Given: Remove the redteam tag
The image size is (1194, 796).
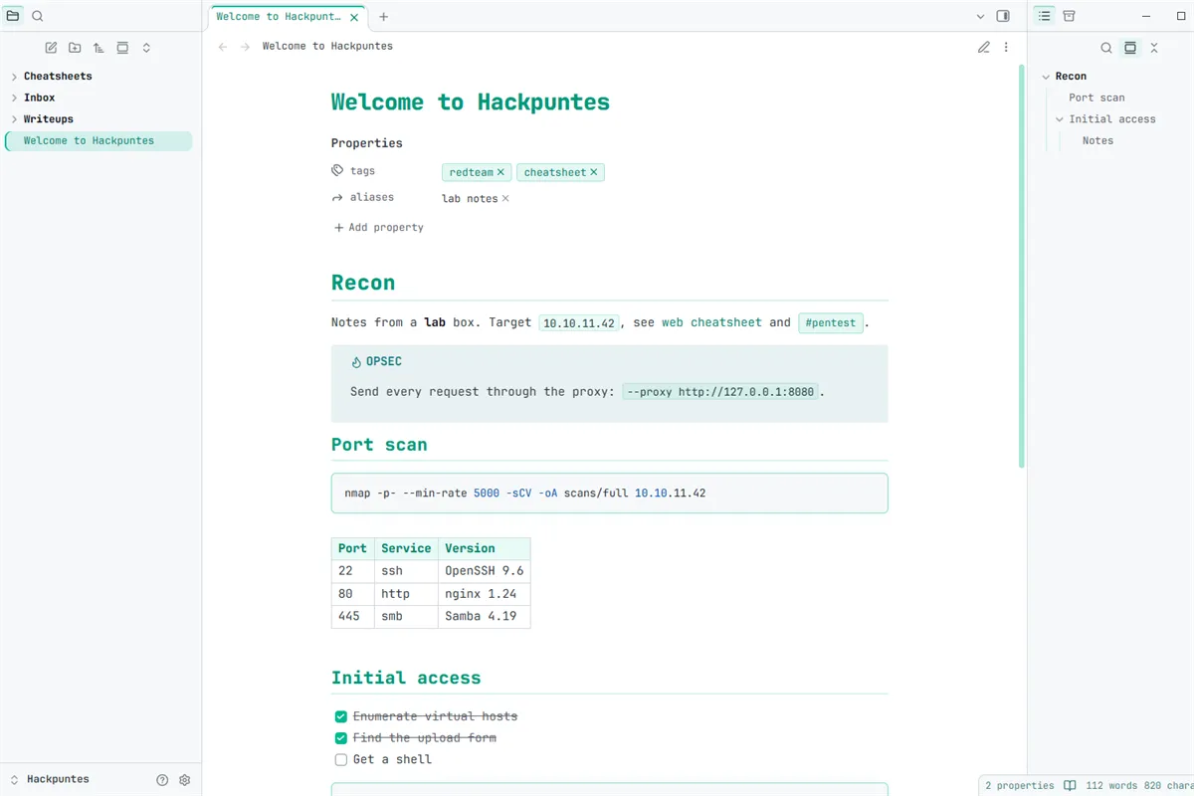Looking at the screenshot, I should click(x=500, y=172).
